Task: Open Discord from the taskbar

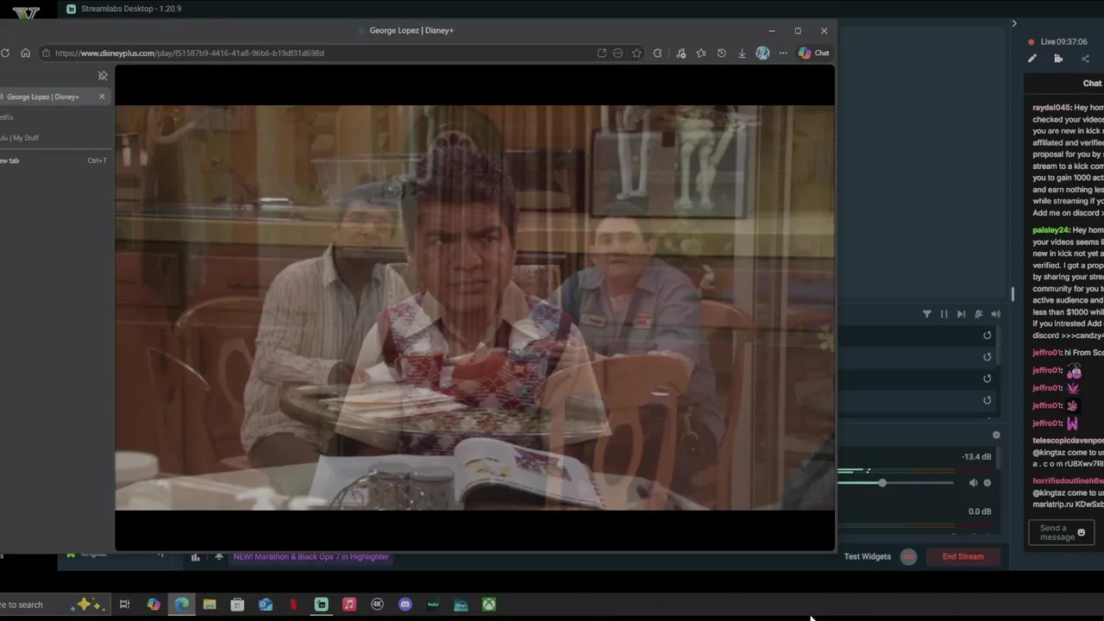Action: tap(405, 605)
